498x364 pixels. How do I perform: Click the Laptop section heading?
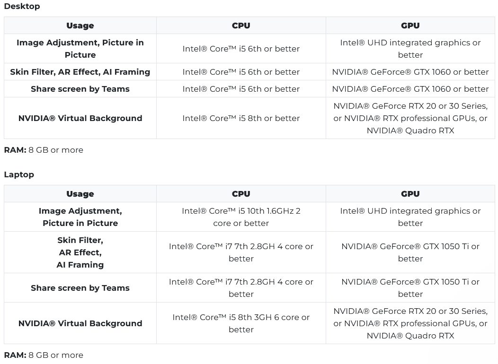pos(19,174)
